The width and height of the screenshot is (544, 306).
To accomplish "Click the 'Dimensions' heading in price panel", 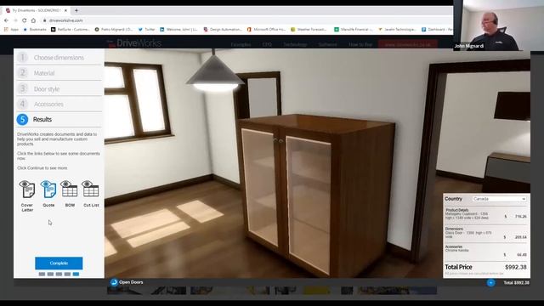I will (x=454, y=229).
